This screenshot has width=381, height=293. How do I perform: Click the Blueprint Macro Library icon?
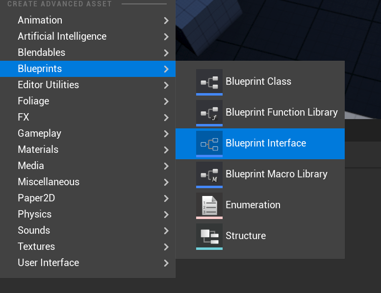[209, 174]
